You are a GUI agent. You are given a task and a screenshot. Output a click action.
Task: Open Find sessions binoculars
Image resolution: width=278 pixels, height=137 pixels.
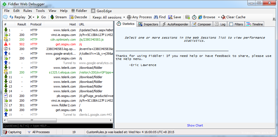click(160, 17)
